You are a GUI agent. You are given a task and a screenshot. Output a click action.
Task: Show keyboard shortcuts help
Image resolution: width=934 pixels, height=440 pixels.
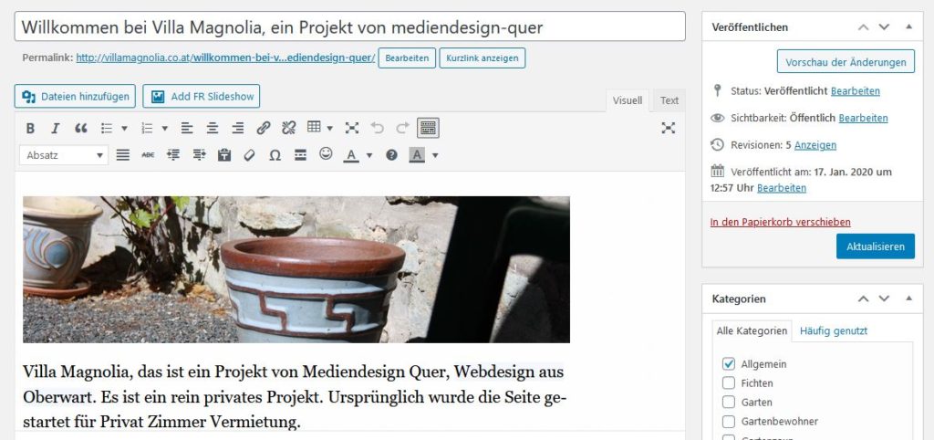(x=391, y=155)
